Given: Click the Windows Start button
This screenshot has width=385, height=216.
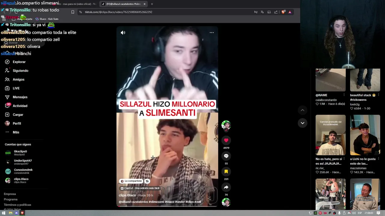Looking at the screenshot, I should 4,213.
